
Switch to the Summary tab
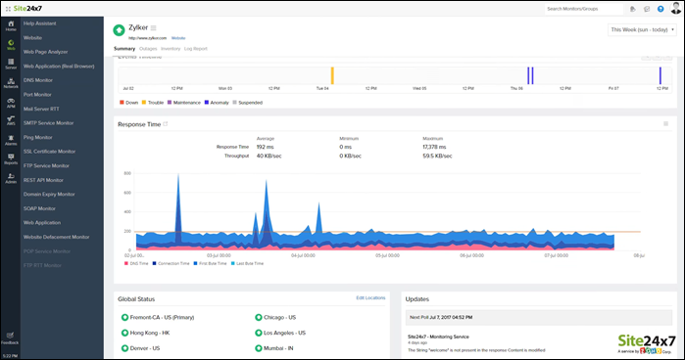point(124,49)
